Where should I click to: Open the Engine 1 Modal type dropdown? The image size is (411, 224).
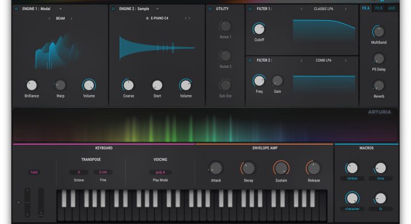[x=60, y=9]
